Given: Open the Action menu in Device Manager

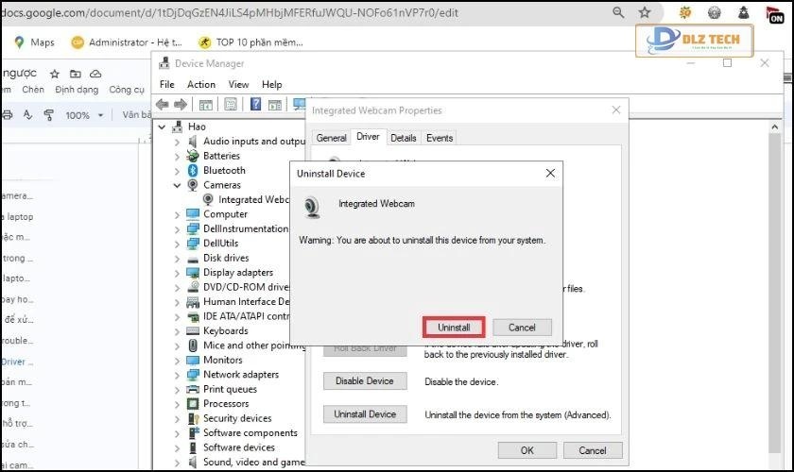Looking at the screenshot, I should tap(200, 84).
